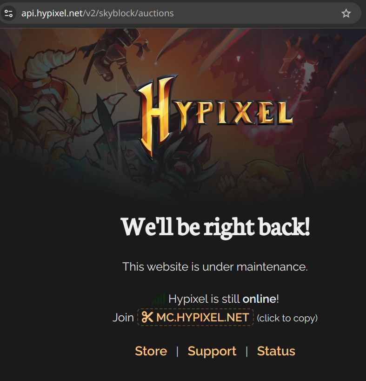The height and width of the screenshot is (381, 366).
Task: Click the "We'll be right back!" heading
Action: click(215, 227)
